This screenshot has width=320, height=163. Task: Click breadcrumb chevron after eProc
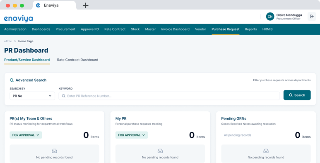point(15,41)
